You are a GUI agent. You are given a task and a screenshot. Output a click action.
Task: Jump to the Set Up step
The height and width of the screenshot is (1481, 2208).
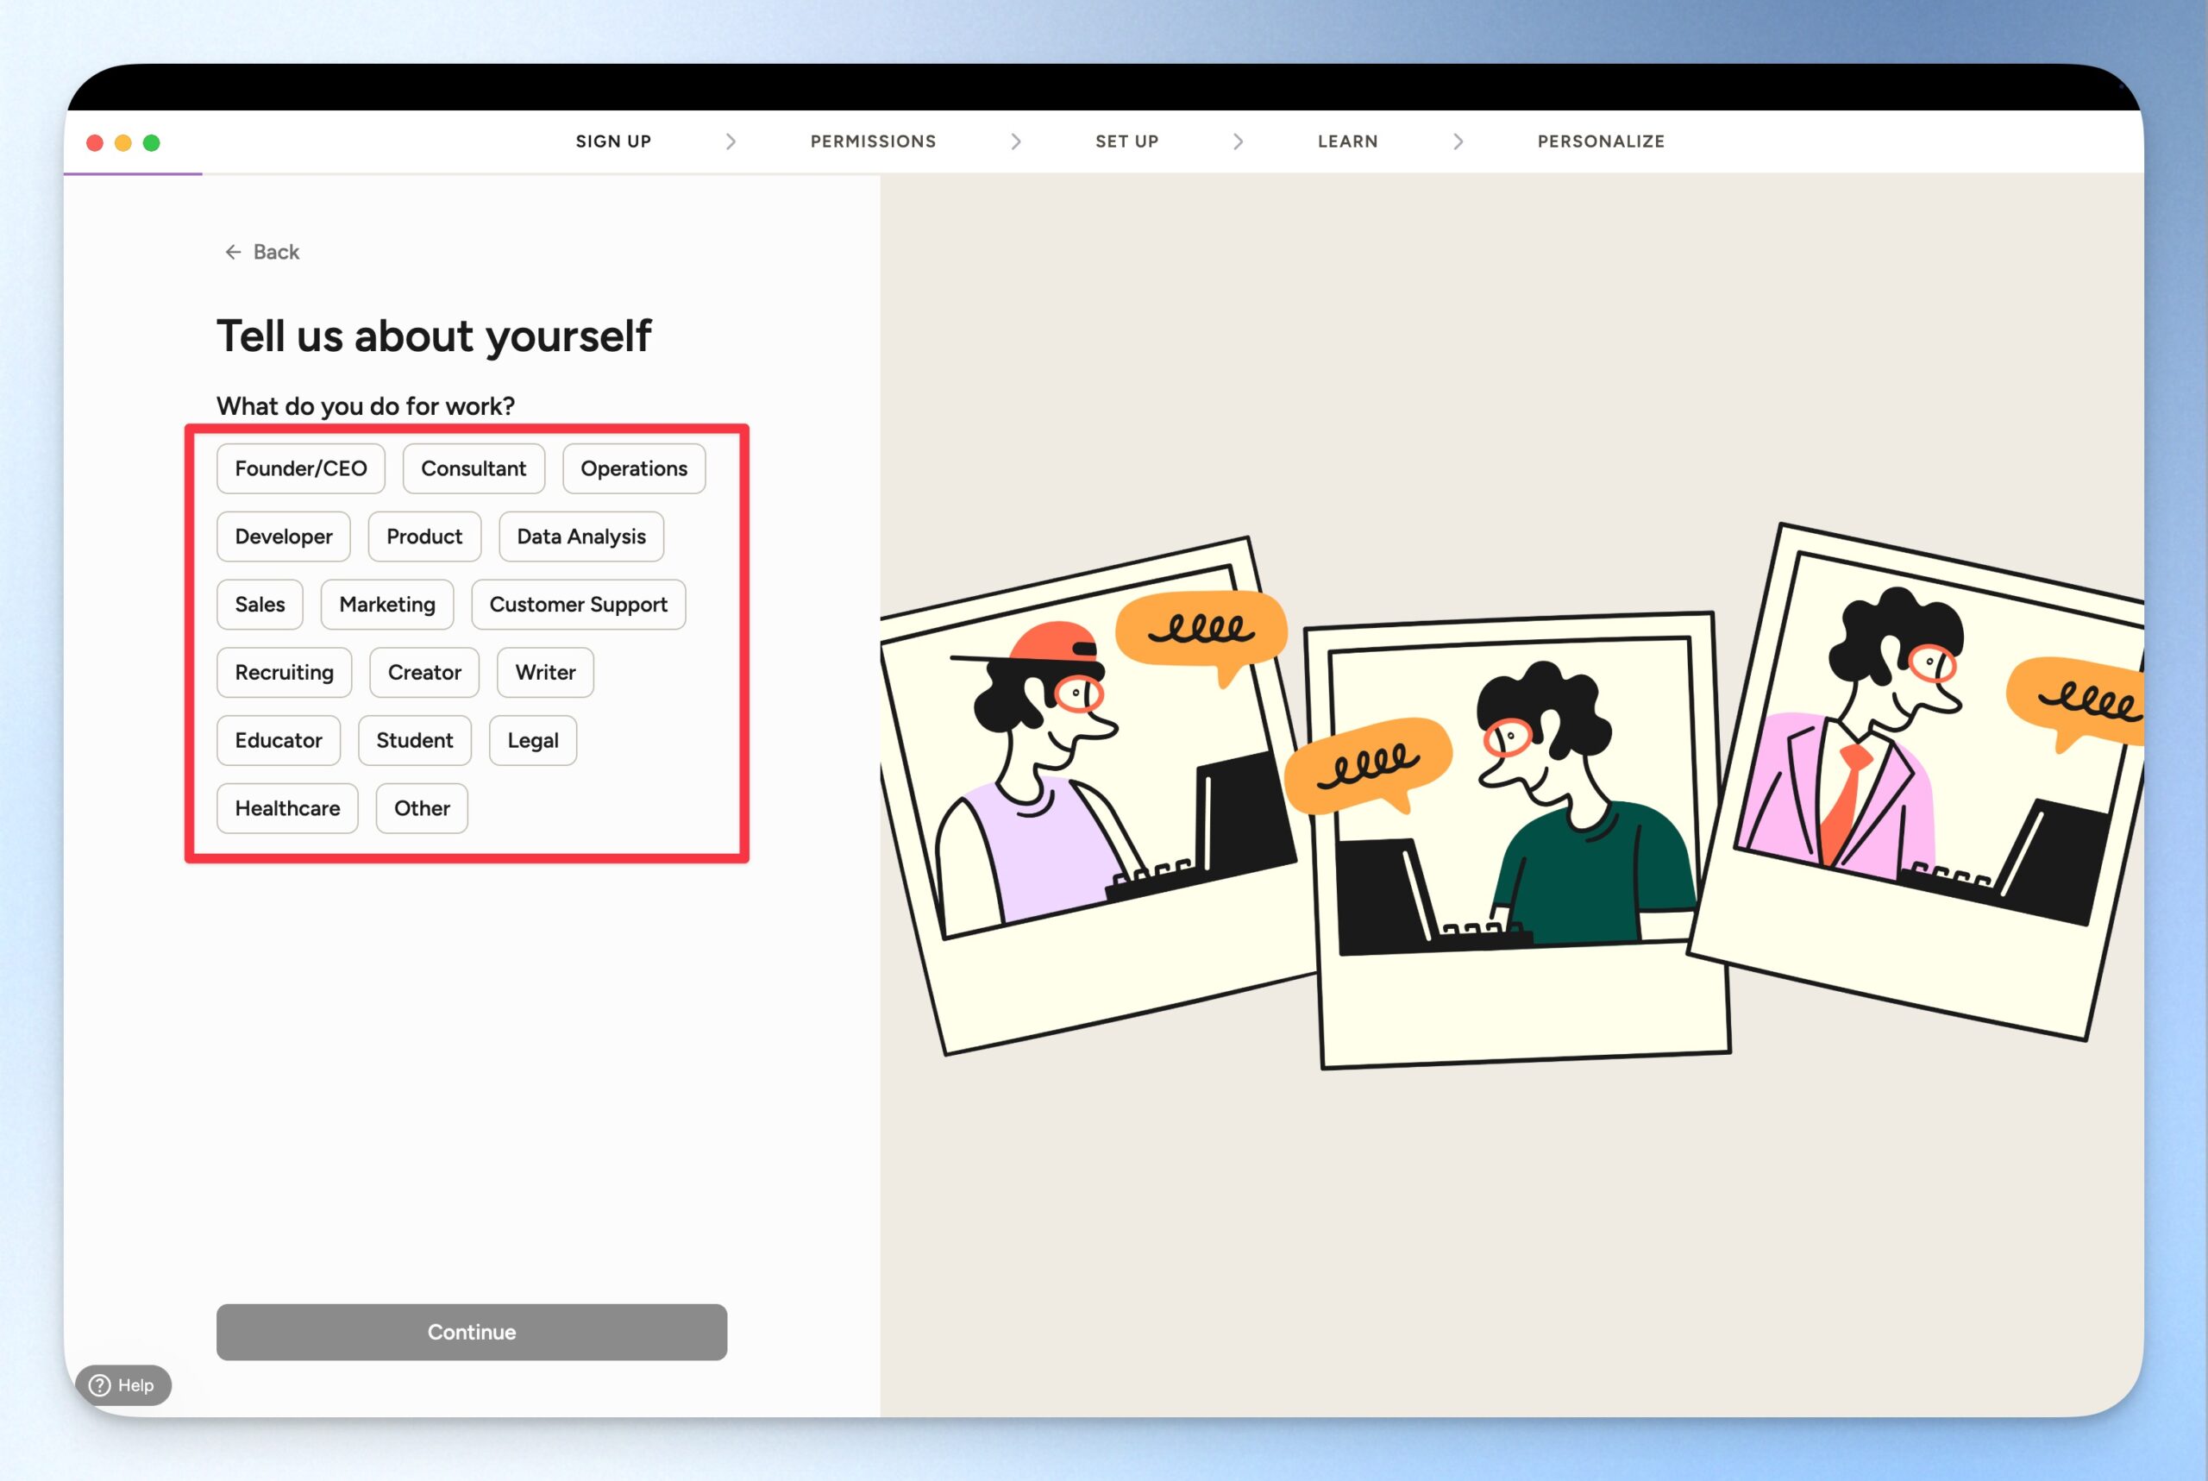[1126, 141]
